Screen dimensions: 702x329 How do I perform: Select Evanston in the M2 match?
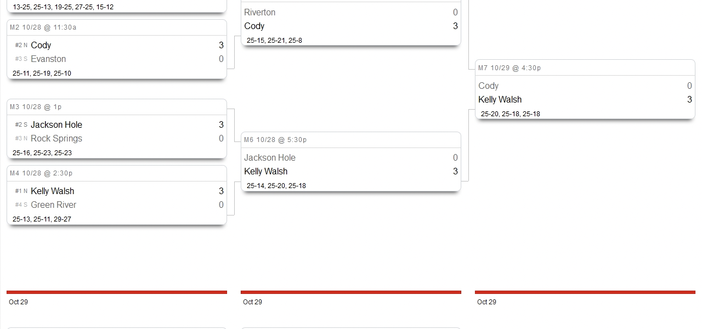(x=48, y=59)
